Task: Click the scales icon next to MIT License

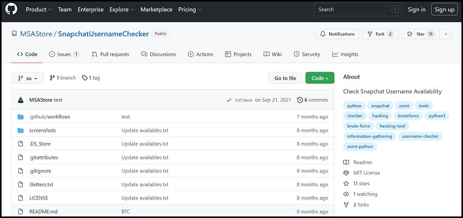Action: (x=346, y=173)
